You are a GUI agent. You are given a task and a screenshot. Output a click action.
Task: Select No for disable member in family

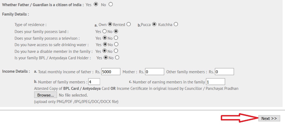[x=116, y=51]
